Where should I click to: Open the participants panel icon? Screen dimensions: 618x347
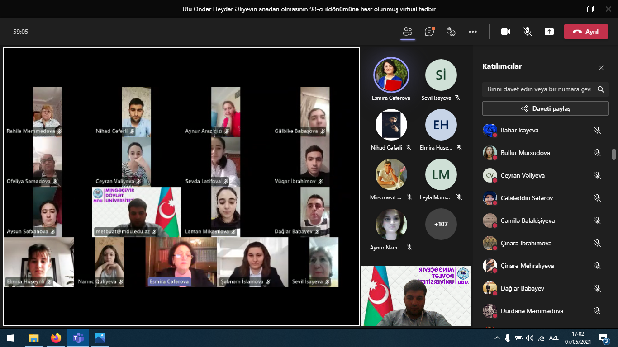coord(408,32)
